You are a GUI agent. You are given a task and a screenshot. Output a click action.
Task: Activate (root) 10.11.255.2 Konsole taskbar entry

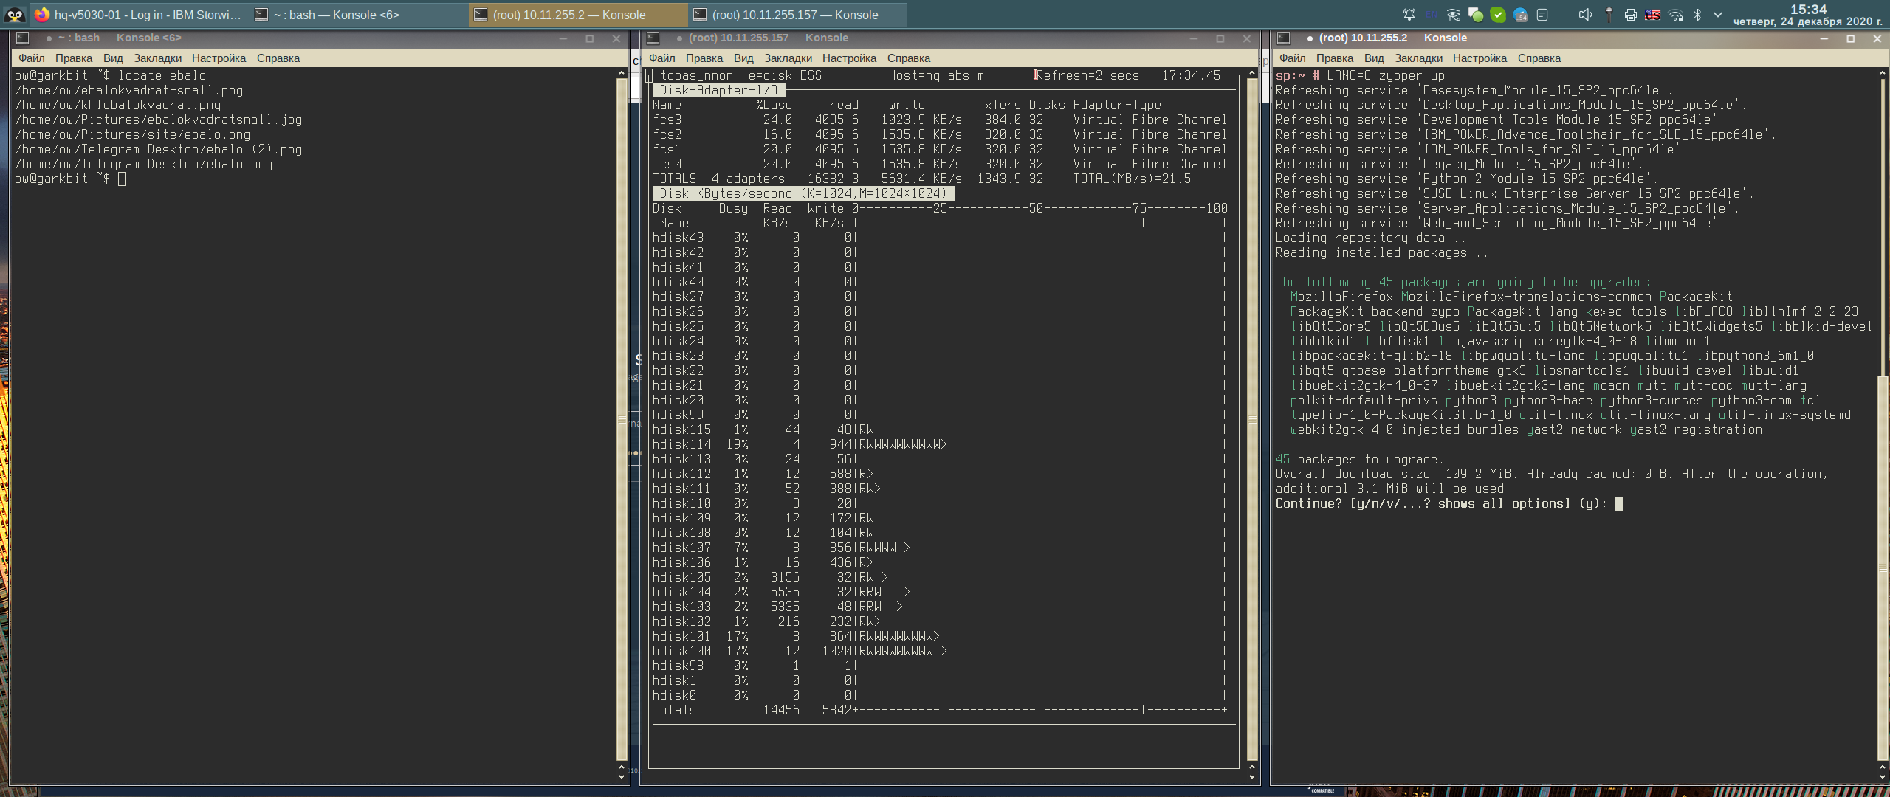click(x=579, y=15)
